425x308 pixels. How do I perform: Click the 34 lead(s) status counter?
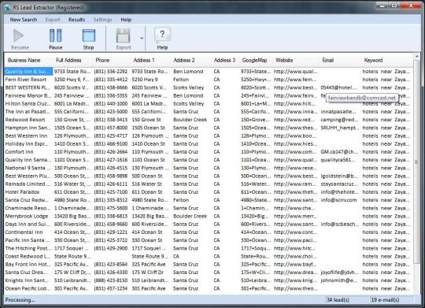pyautogui.click(x=338, y=300)
